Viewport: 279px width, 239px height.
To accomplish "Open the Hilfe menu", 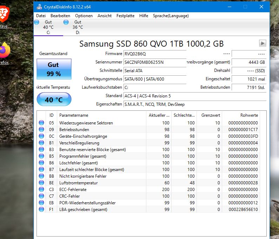I will 144,16.
